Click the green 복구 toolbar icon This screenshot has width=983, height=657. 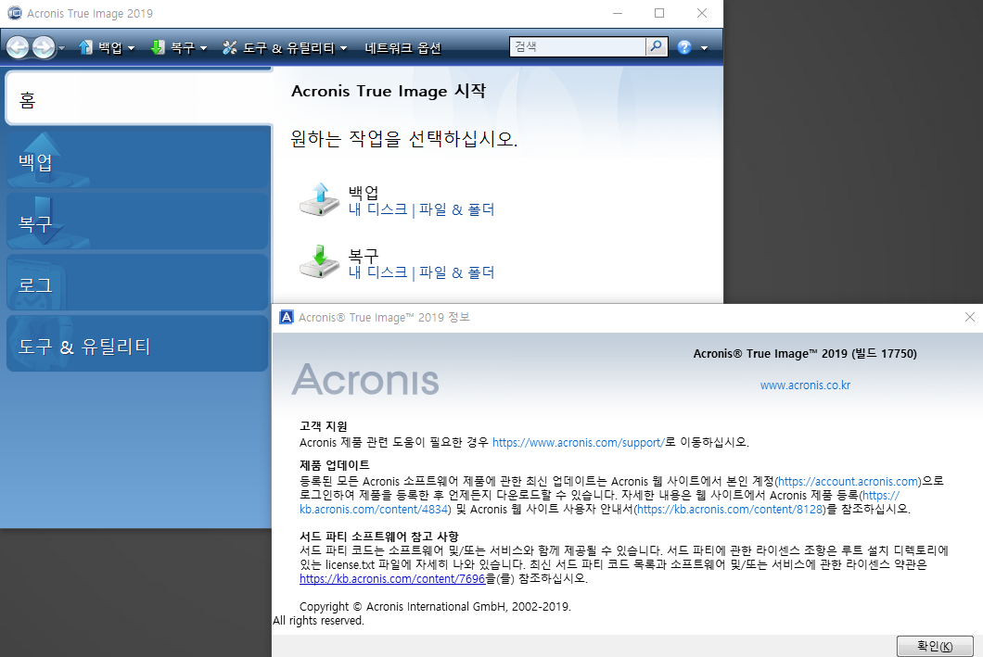pyautogui.click(x=158, y=47)
